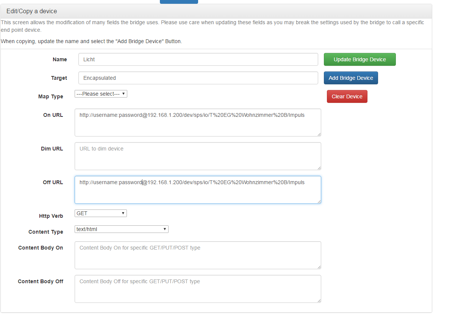Open the Content Type text/html dropdown
Screen dimensions: 472x318
point(122,229)
